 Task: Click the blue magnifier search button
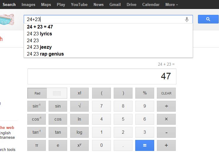(x=208, y=19)
